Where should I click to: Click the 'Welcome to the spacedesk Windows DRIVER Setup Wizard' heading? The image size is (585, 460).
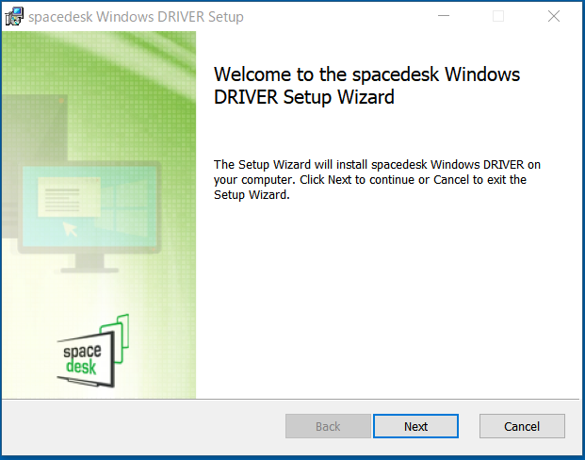[x=366, y=86]
